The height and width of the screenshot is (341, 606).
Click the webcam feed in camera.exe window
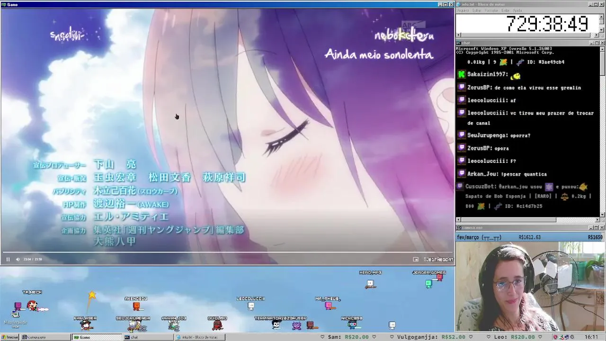tap(530, 287)
